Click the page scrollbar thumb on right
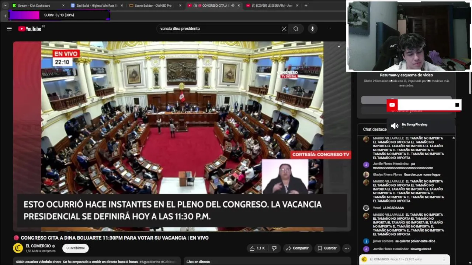Image resolution: width=472 pixels, height=265 pixels. point(470,83)
